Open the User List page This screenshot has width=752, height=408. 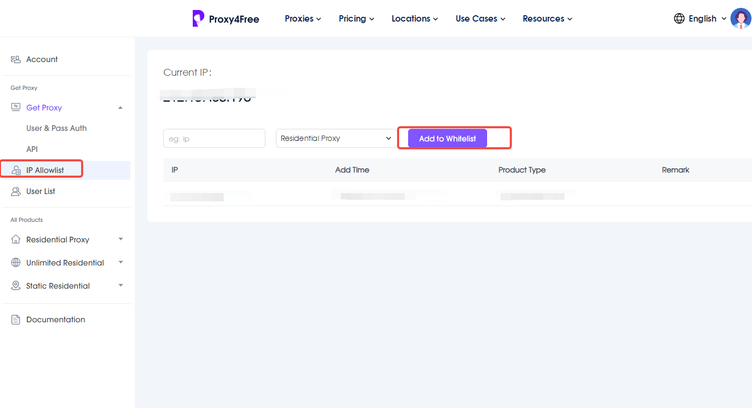41,191
